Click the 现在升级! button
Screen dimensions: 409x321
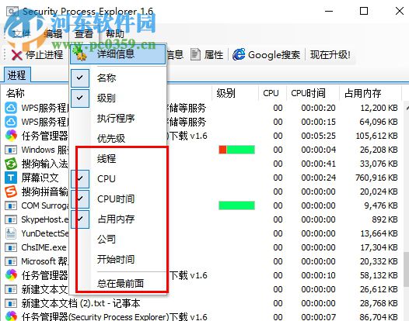330,54
